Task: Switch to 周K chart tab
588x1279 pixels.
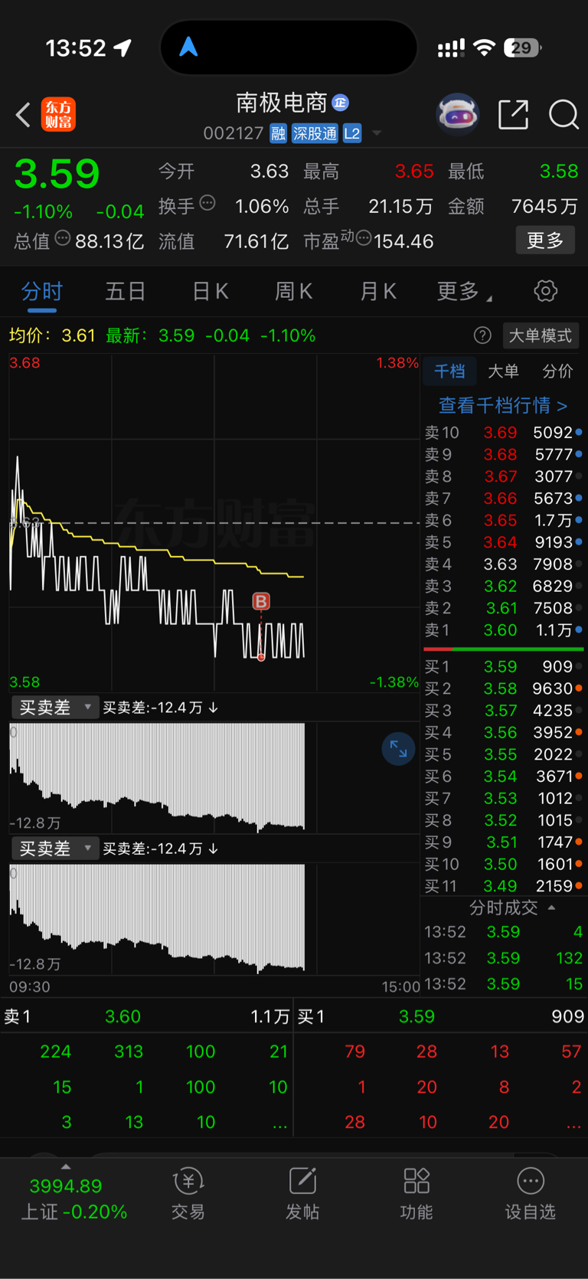Action: (294, 292)
